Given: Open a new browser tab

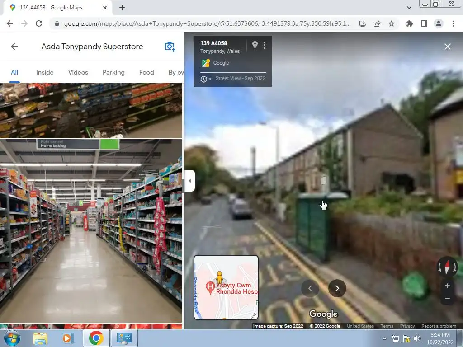Looking at the screenshot, I should coord(122,8).
